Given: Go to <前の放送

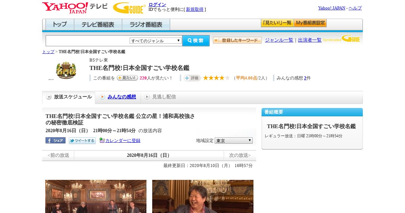Looking at the screenshot, I should point(58,155).
